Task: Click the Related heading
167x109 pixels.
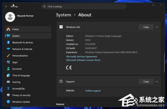Action: [60, 104]
